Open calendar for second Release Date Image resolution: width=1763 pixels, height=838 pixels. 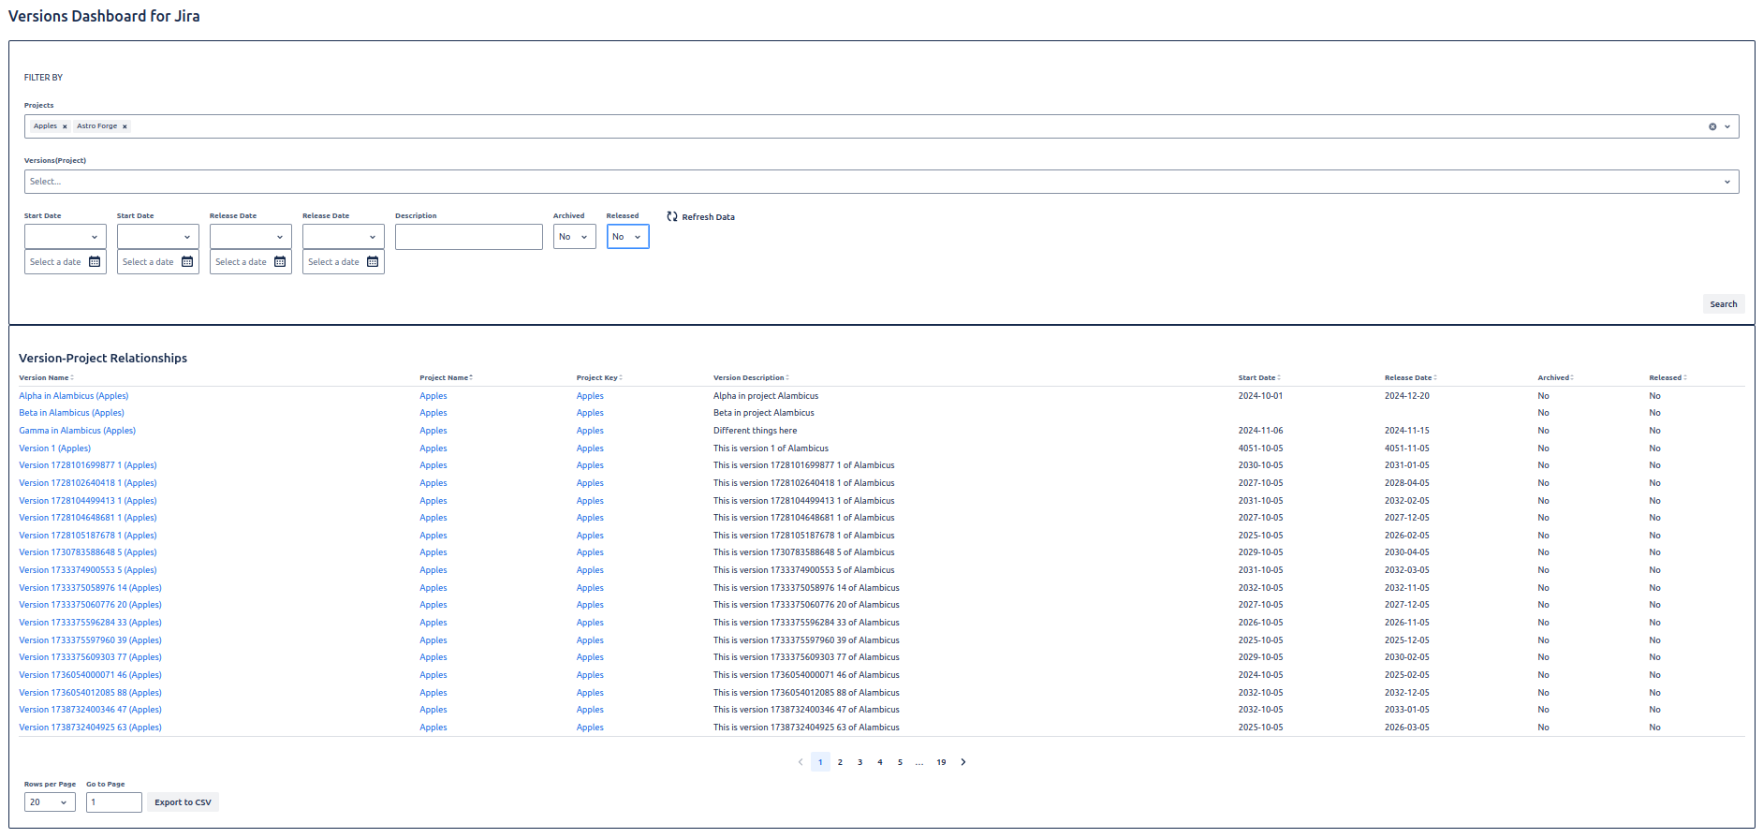point(373,262)
